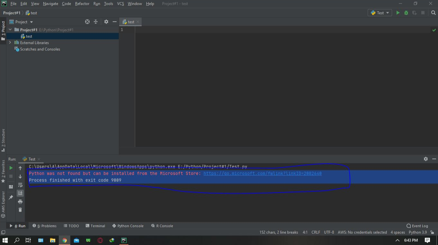Run Test with coverage
438x245 pixels.
pos(415,13)
